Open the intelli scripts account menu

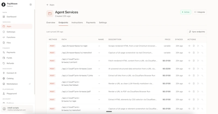point(17,109)
